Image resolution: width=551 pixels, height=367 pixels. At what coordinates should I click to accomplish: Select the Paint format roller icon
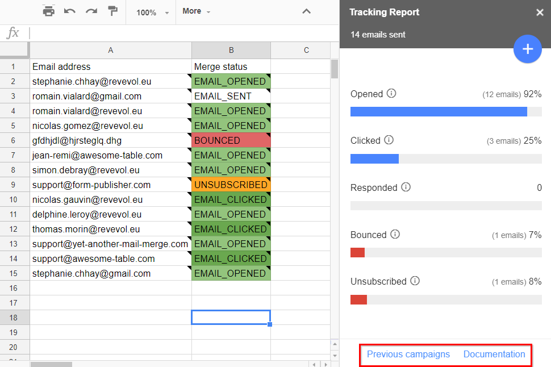tap(112, 11)
